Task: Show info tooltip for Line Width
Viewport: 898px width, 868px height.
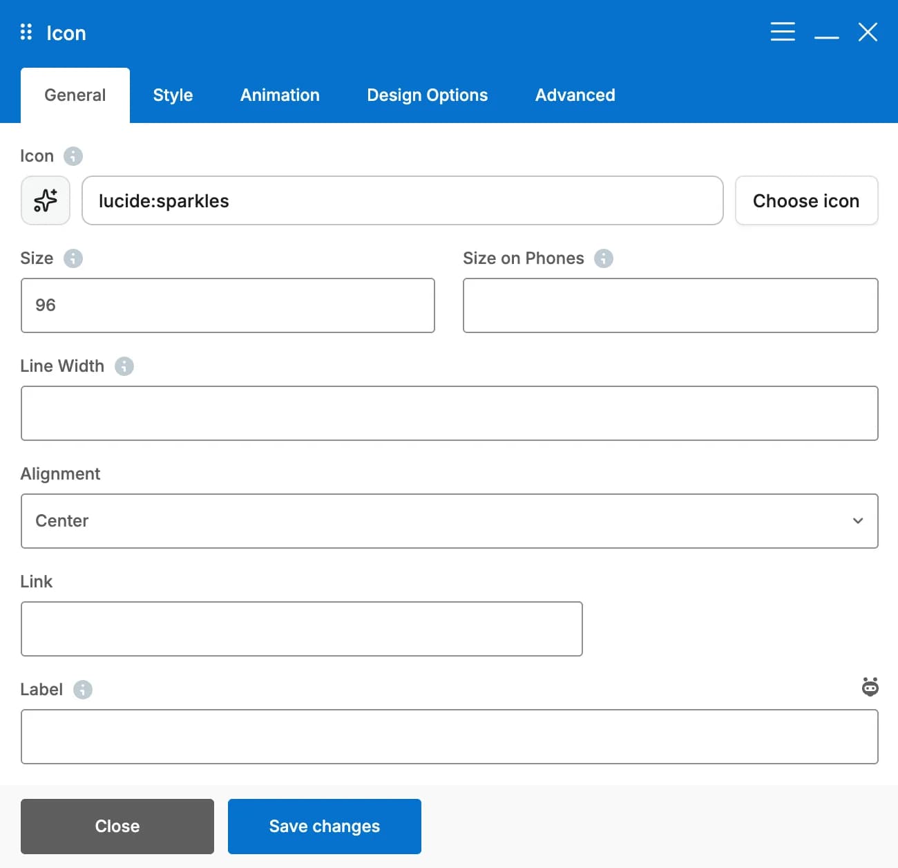Action: pyautogui.click(x=124, y=366)
